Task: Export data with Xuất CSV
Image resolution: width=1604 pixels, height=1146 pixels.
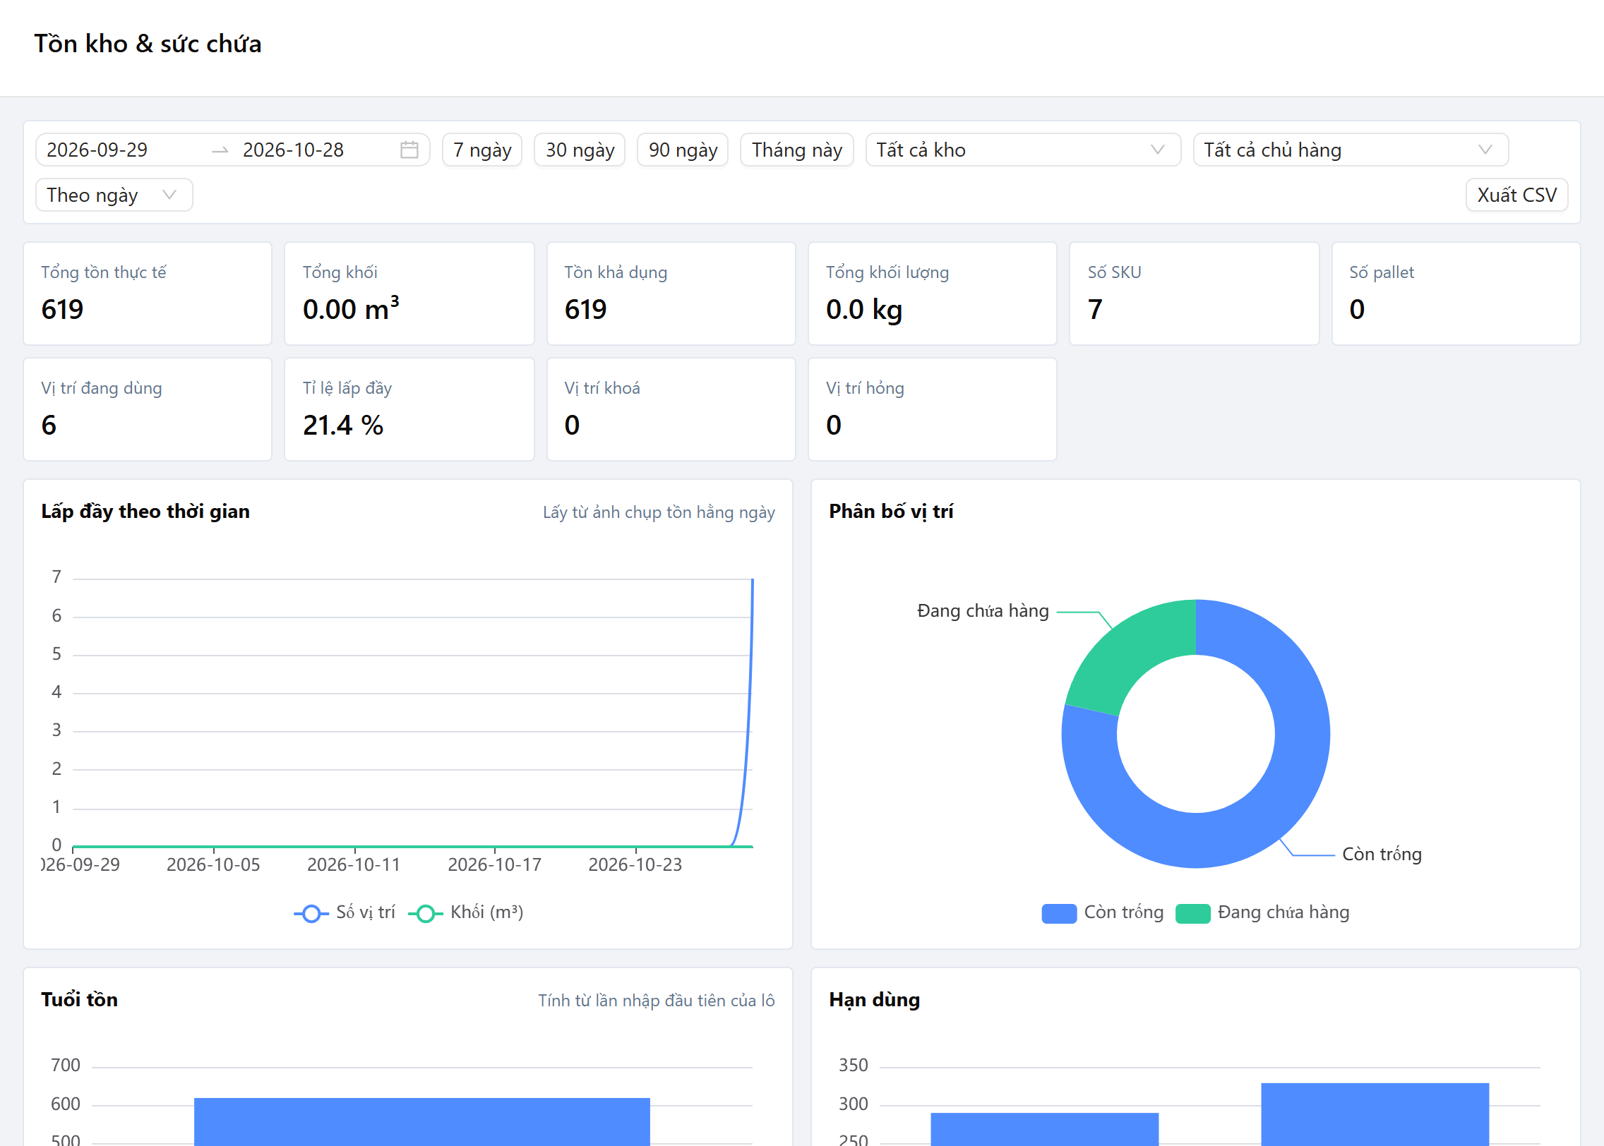Action: pyautogui.click(x=1516, y=195)
